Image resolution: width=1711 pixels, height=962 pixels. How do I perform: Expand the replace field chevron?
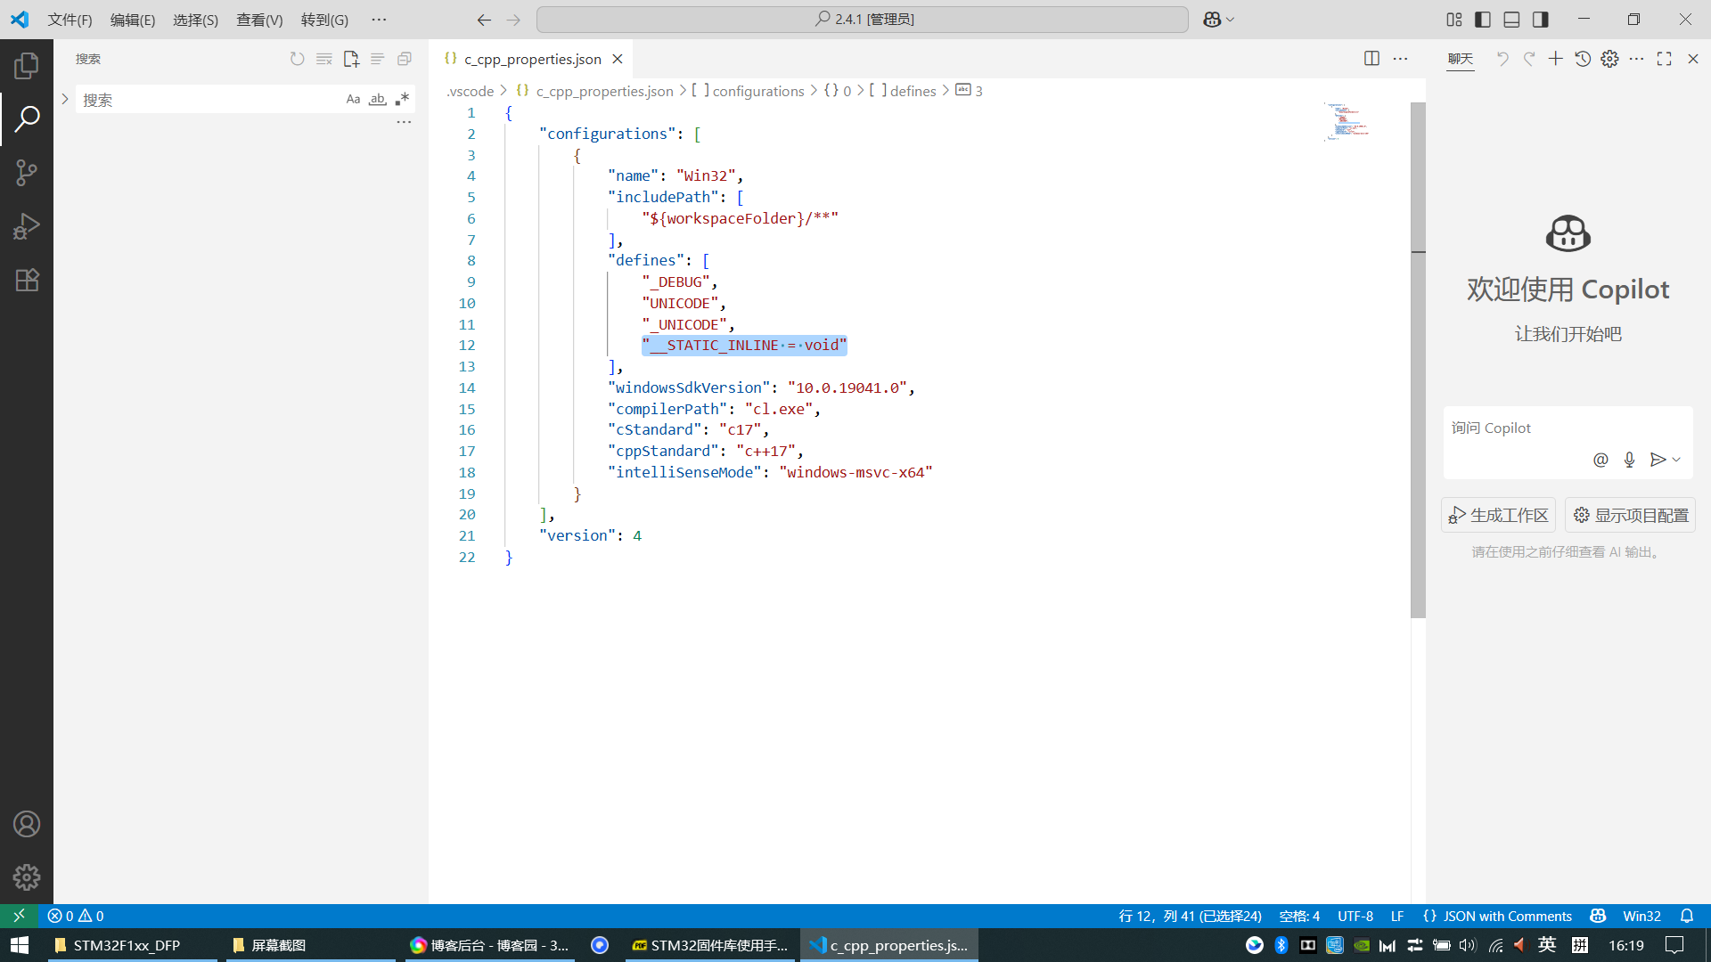65,99
